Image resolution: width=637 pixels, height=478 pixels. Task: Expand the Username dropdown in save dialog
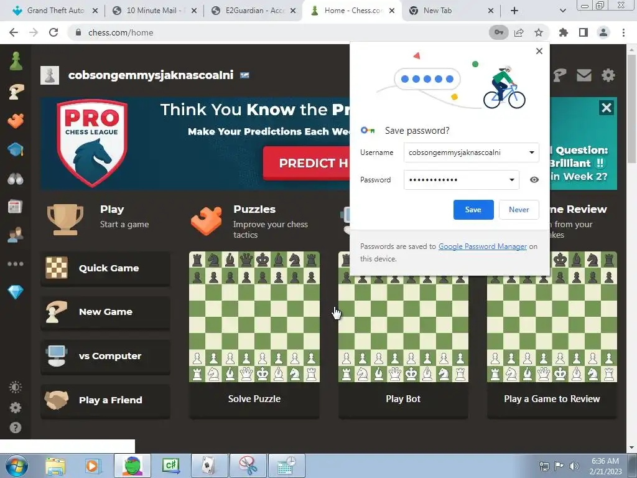531,152
